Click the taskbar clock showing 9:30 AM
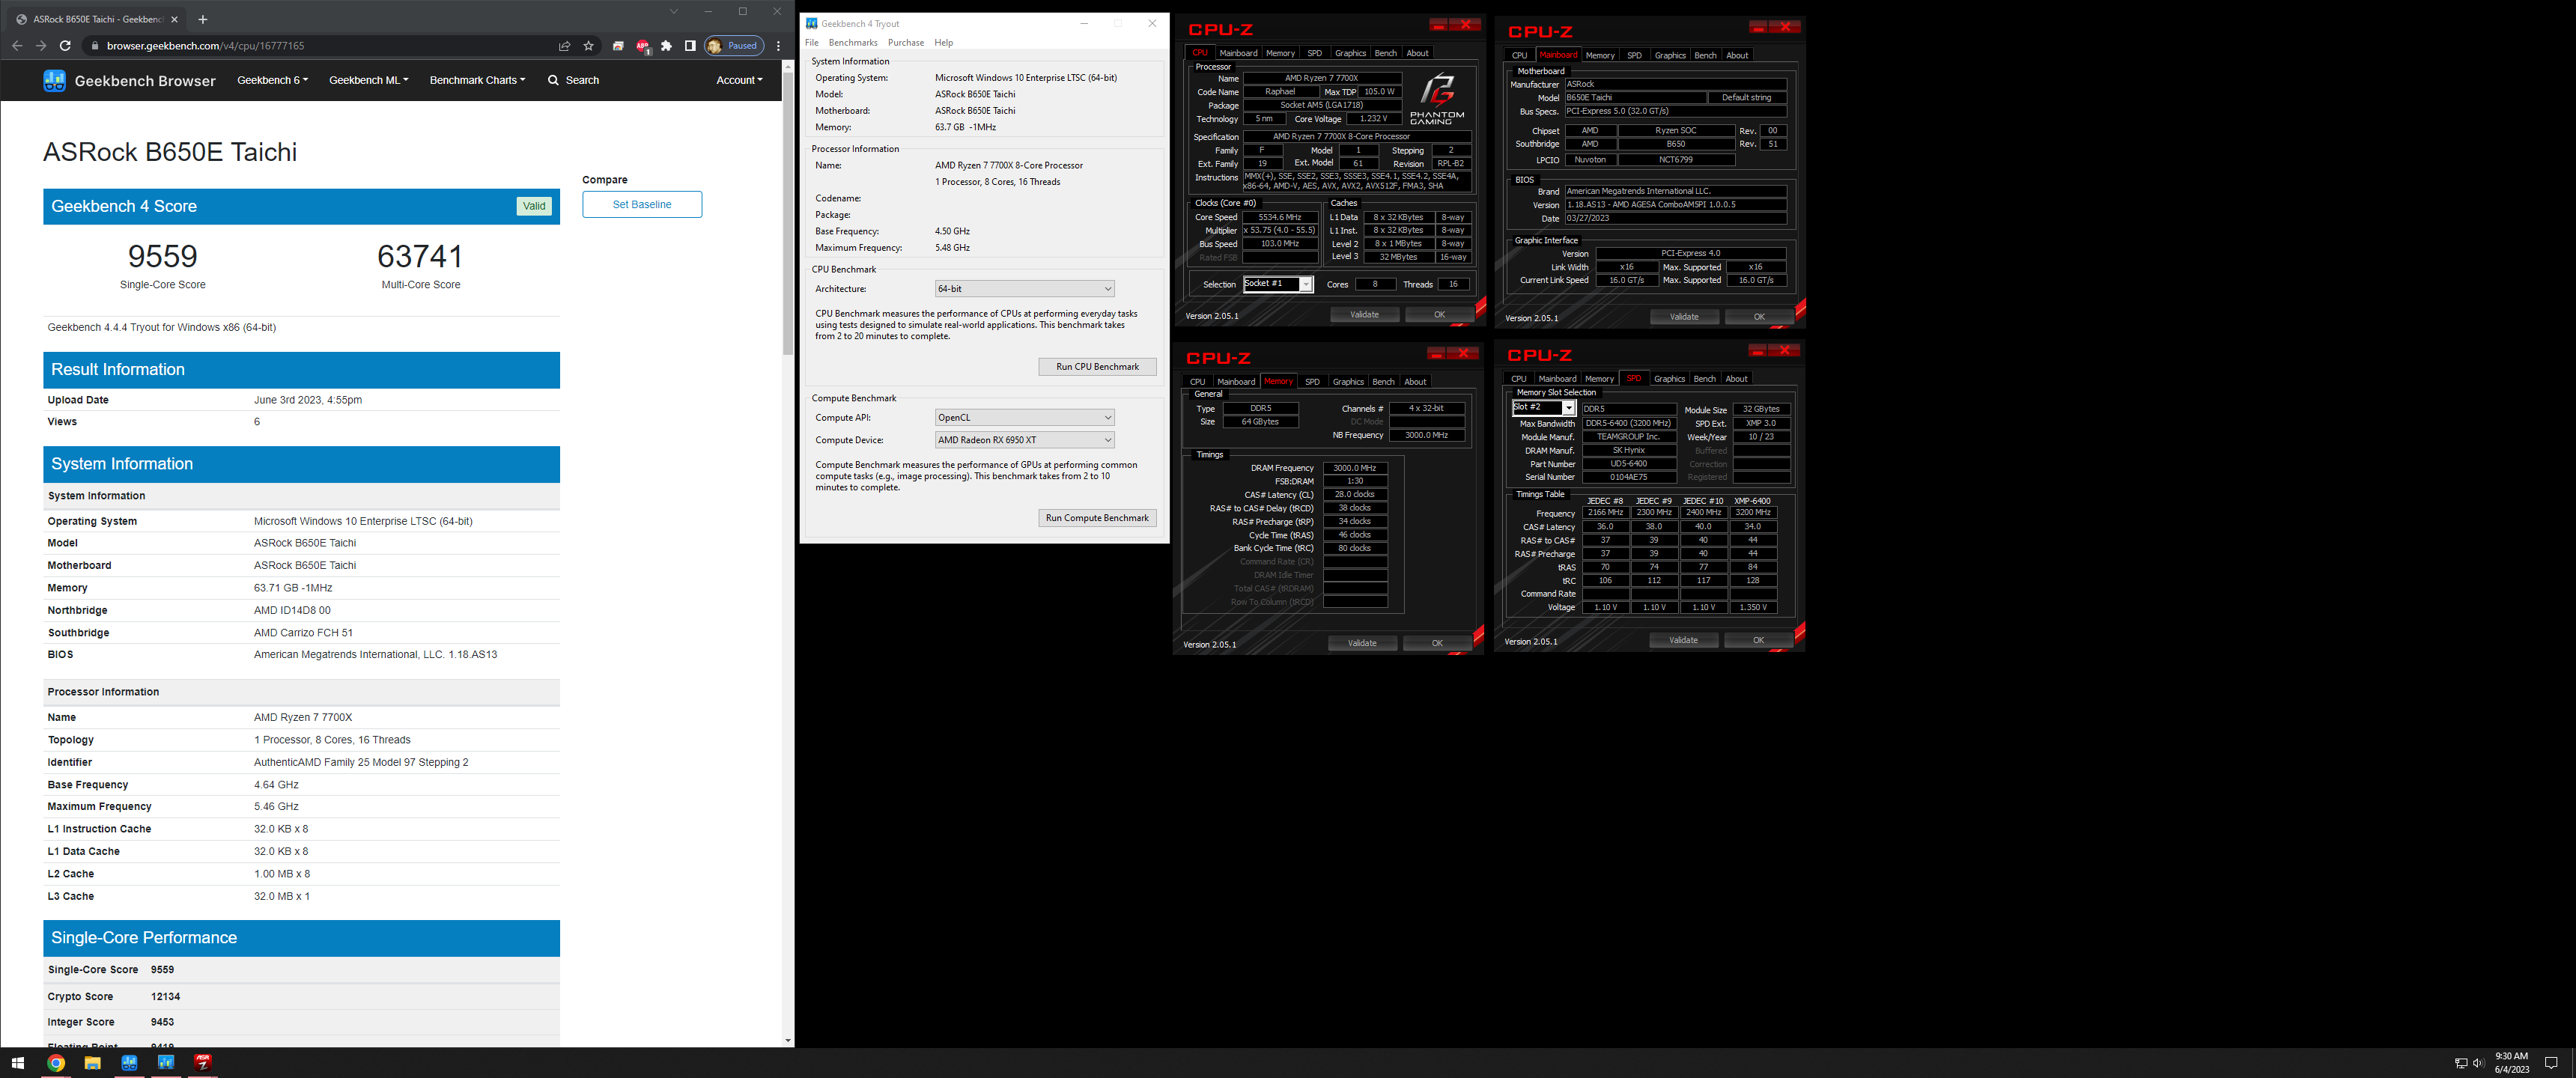 pyautogui.click(x=2511, y=1063)
